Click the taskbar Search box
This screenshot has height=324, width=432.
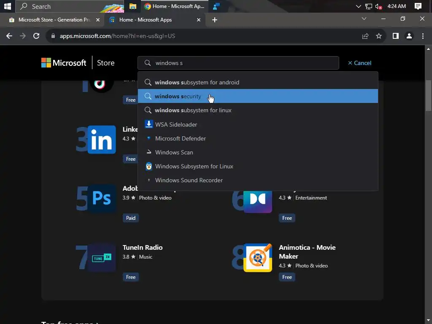click(70, 6)
